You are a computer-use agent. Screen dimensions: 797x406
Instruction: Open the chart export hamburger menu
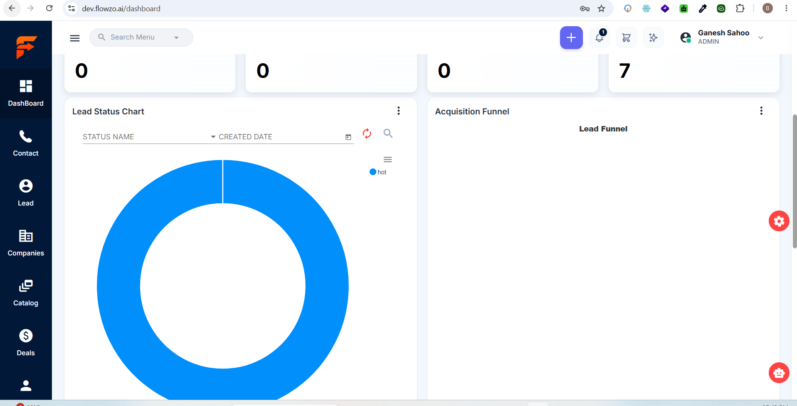(x=387, y=159)
